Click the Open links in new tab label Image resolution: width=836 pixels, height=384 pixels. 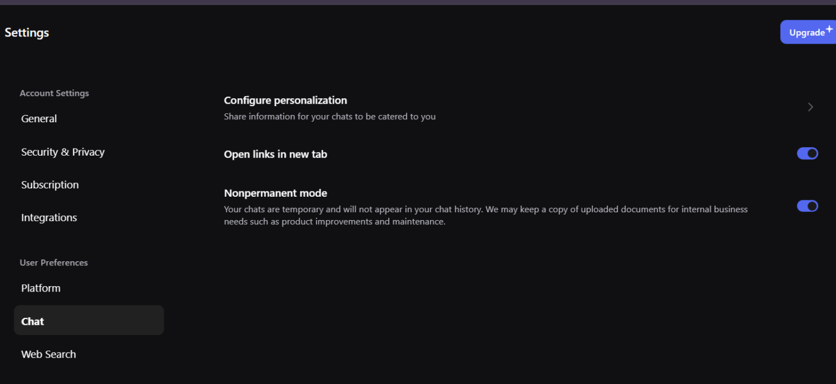tap(275, 154)
